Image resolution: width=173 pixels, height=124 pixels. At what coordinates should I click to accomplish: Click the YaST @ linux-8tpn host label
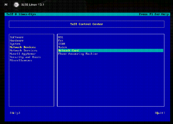pos(21,14)
